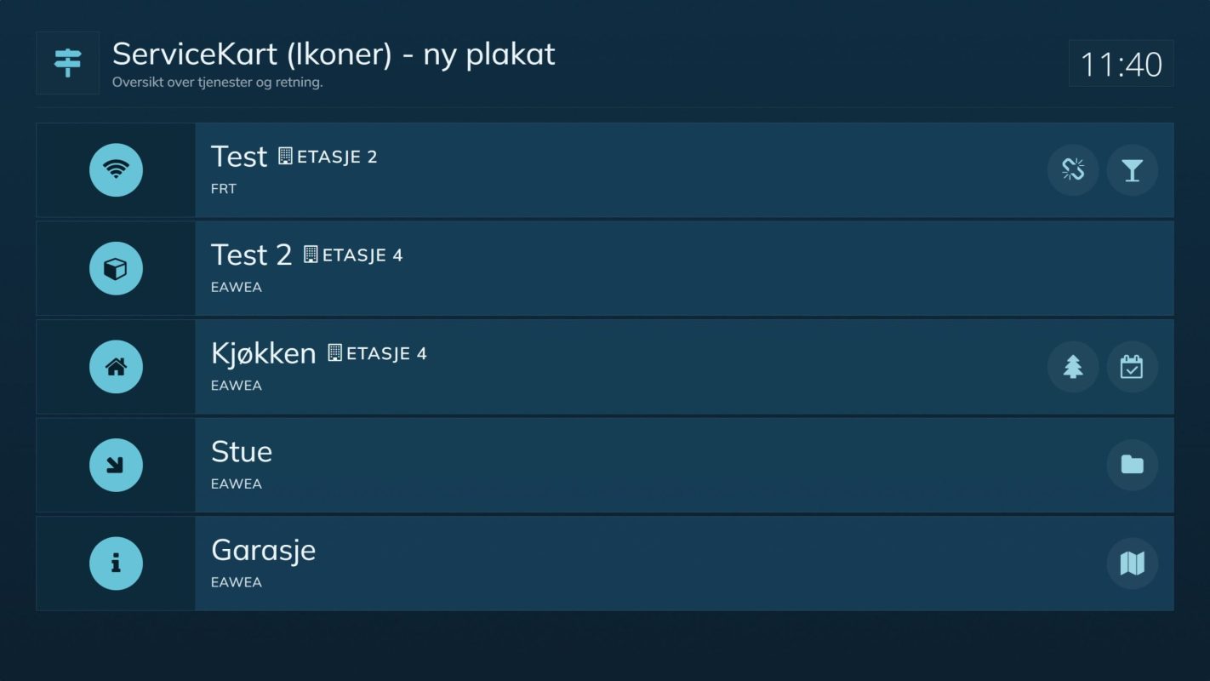This screenshot has width=1210, height=681.
Task: Click the box icon in the Test 2 row
Action: (116, 269)
